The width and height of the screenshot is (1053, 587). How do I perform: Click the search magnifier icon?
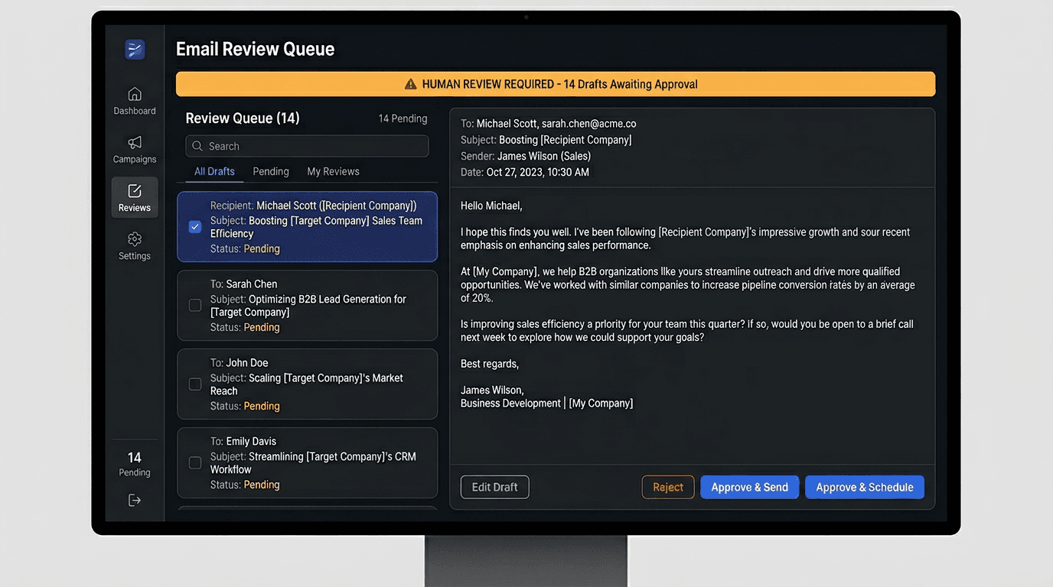coord(197,146)
